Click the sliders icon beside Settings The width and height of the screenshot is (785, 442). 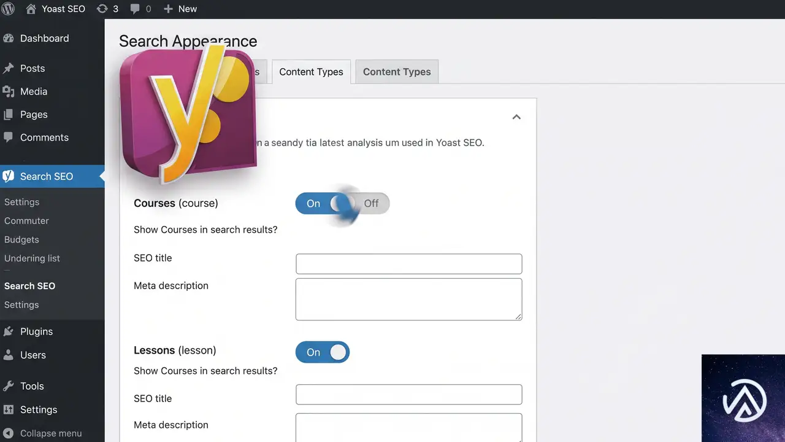pyautogui.click(x=9, y=409)
